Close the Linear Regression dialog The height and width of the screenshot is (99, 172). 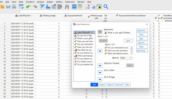[147, 24]
